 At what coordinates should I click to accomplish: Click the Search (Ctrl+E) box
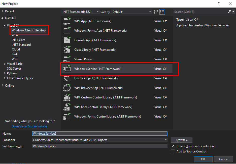click(200, 12)
